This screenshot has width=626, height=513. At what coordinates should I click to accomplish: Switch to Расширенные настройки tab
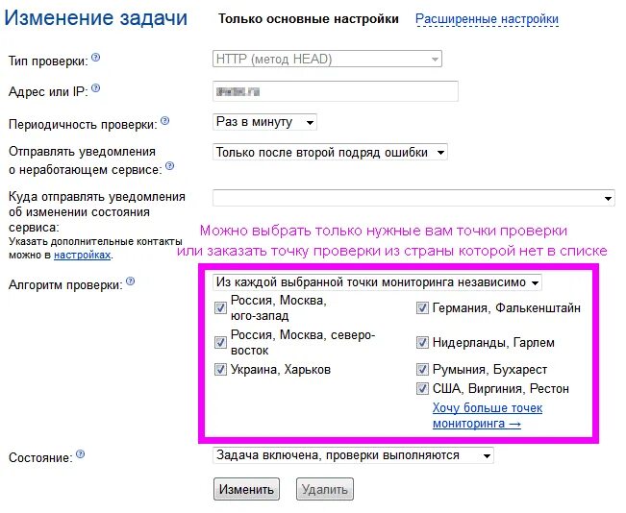click(487, 19)
